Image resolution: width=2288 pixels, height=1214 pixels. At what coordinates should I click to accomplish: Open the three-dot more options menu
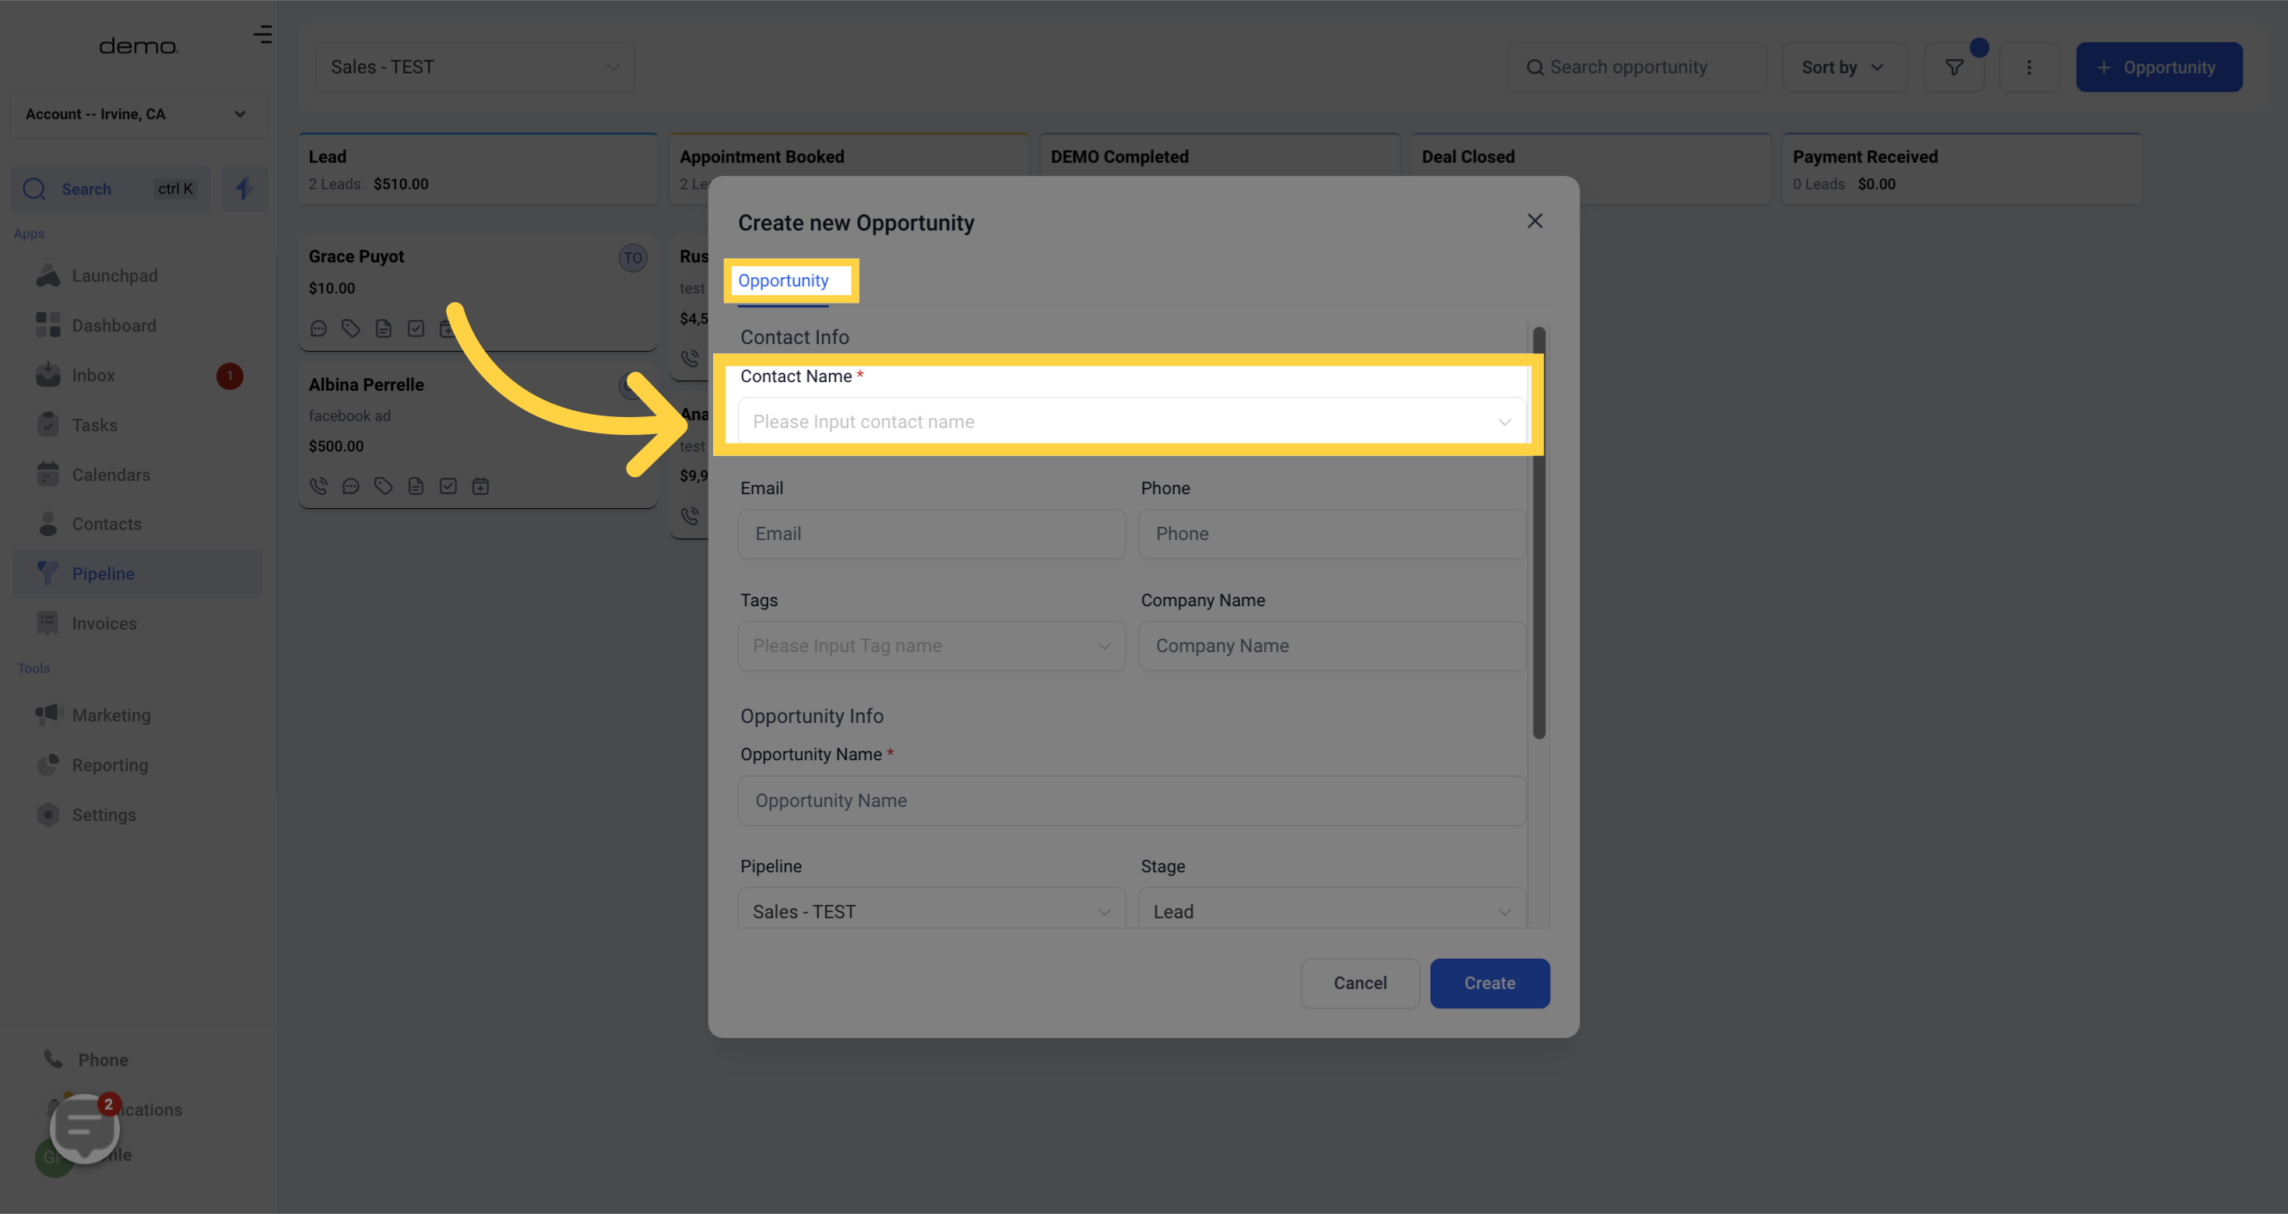(2028, 68)
